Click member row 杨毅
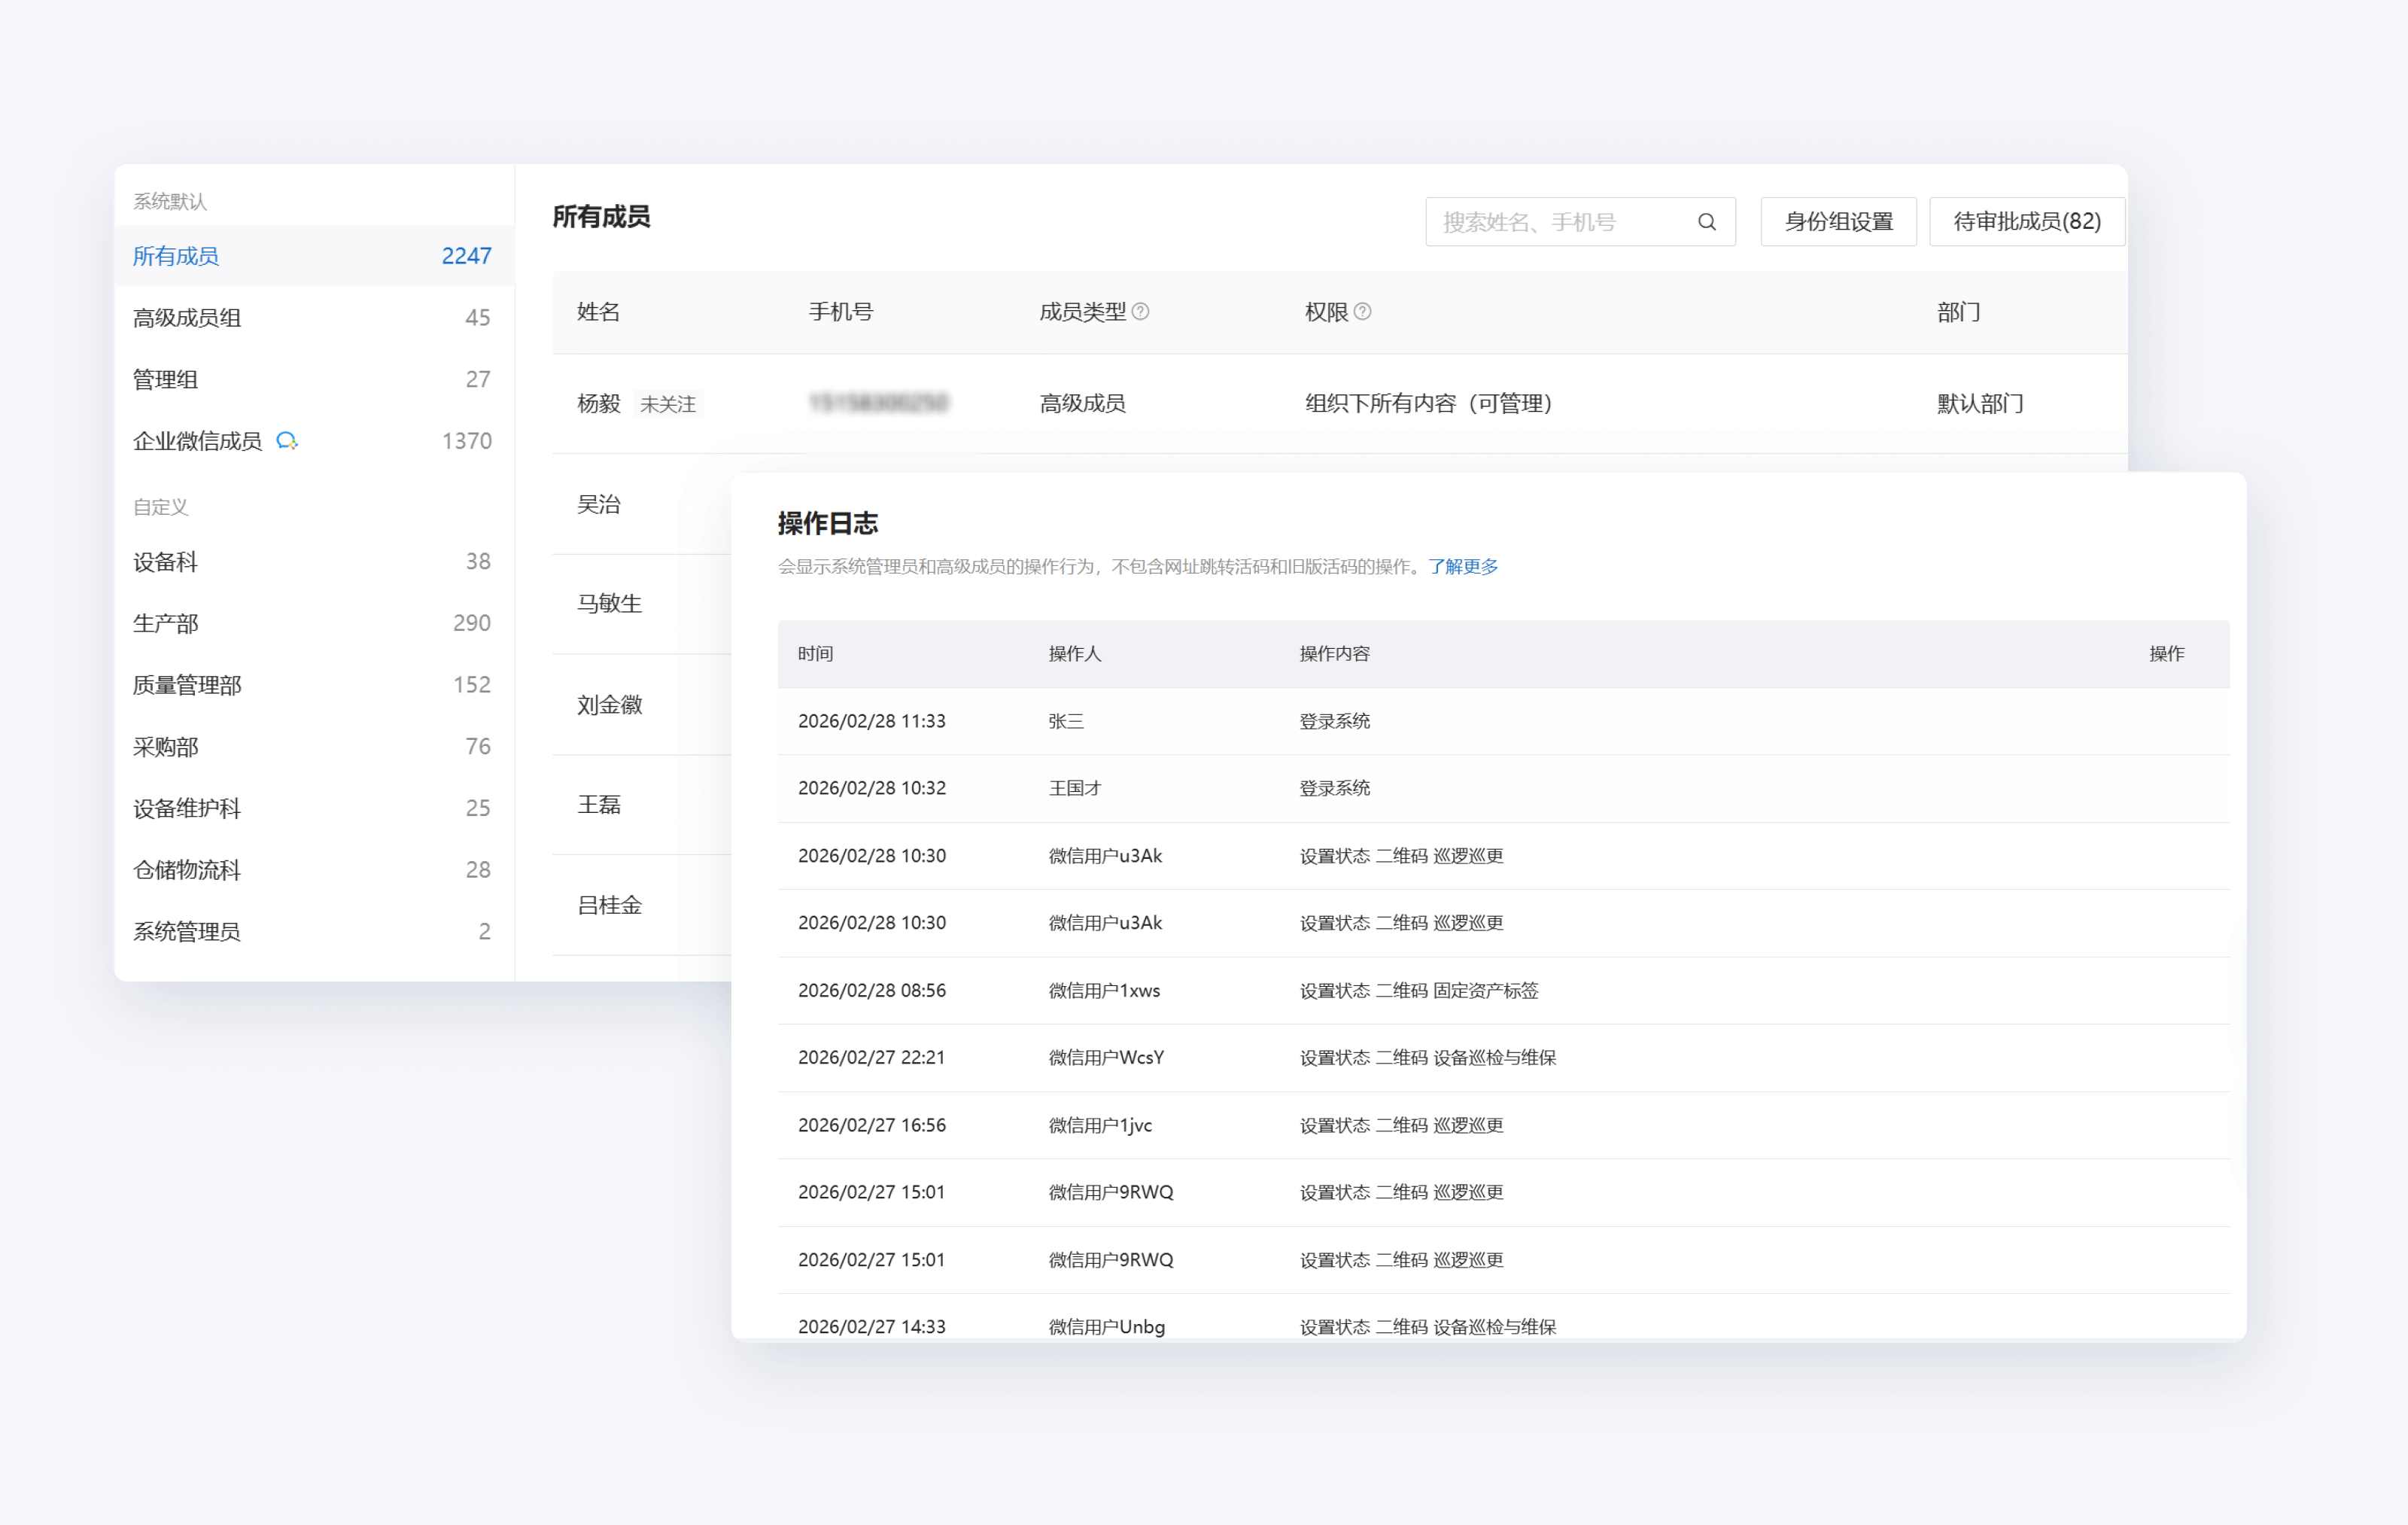This screenshot has height=1525, width=2408. 598,404
